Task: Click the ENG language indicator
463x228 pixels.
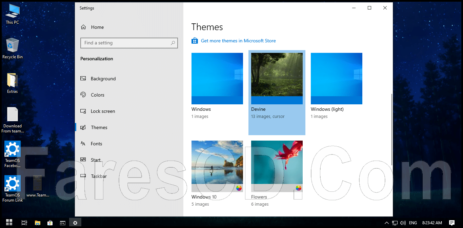Action: point(413,223)
